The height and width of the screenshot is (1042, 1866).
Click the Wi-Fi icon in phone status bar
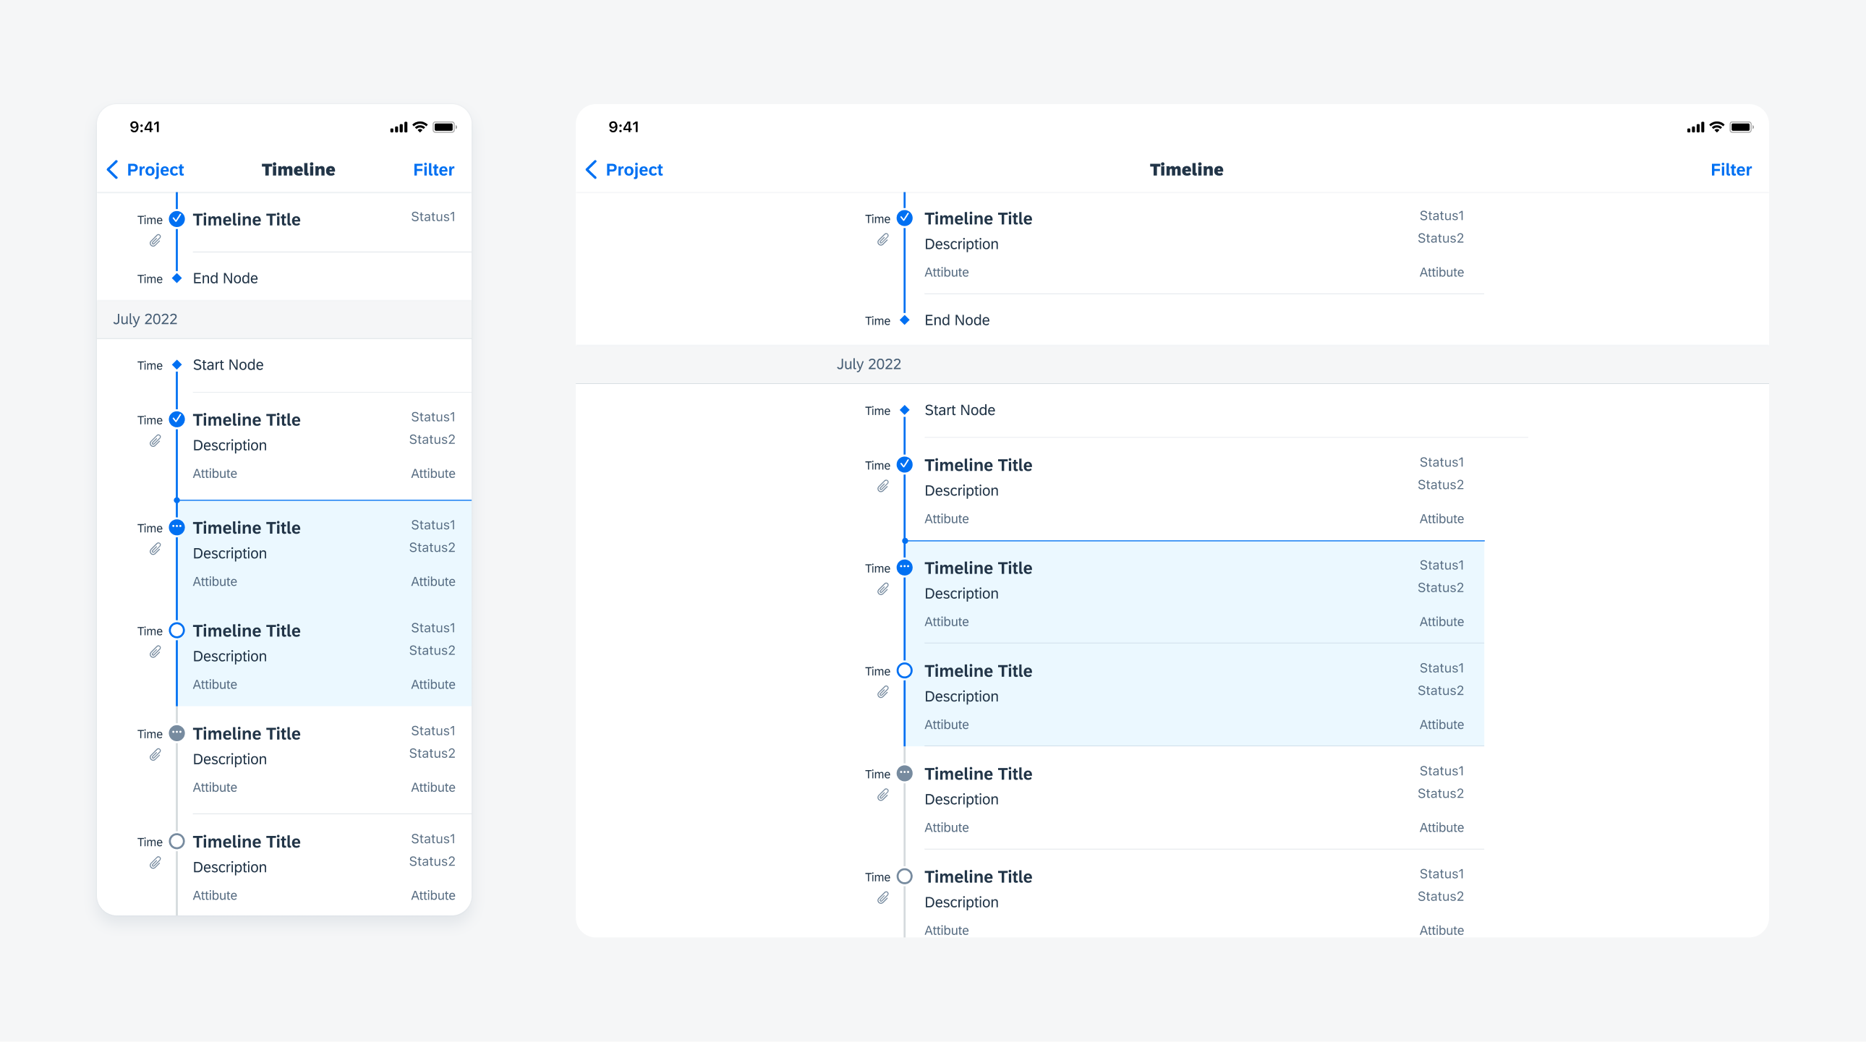[x=420, y=127]
